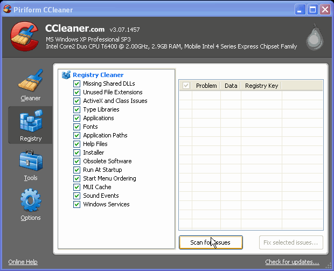Toggle the Help Files checkbox
Viewport: 334px width, 271px height.
tap(76, 144)
